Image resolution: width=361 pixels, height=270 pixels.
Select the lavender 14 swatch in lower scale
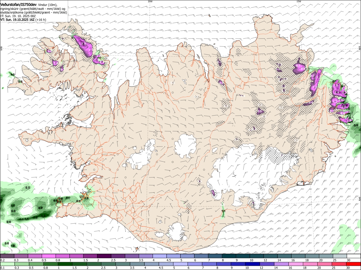pyautogui.click(x=281, y=264)
